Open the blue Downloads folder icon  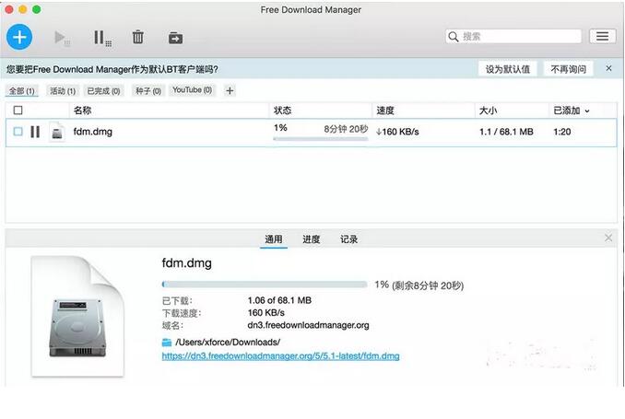[167, 343]
